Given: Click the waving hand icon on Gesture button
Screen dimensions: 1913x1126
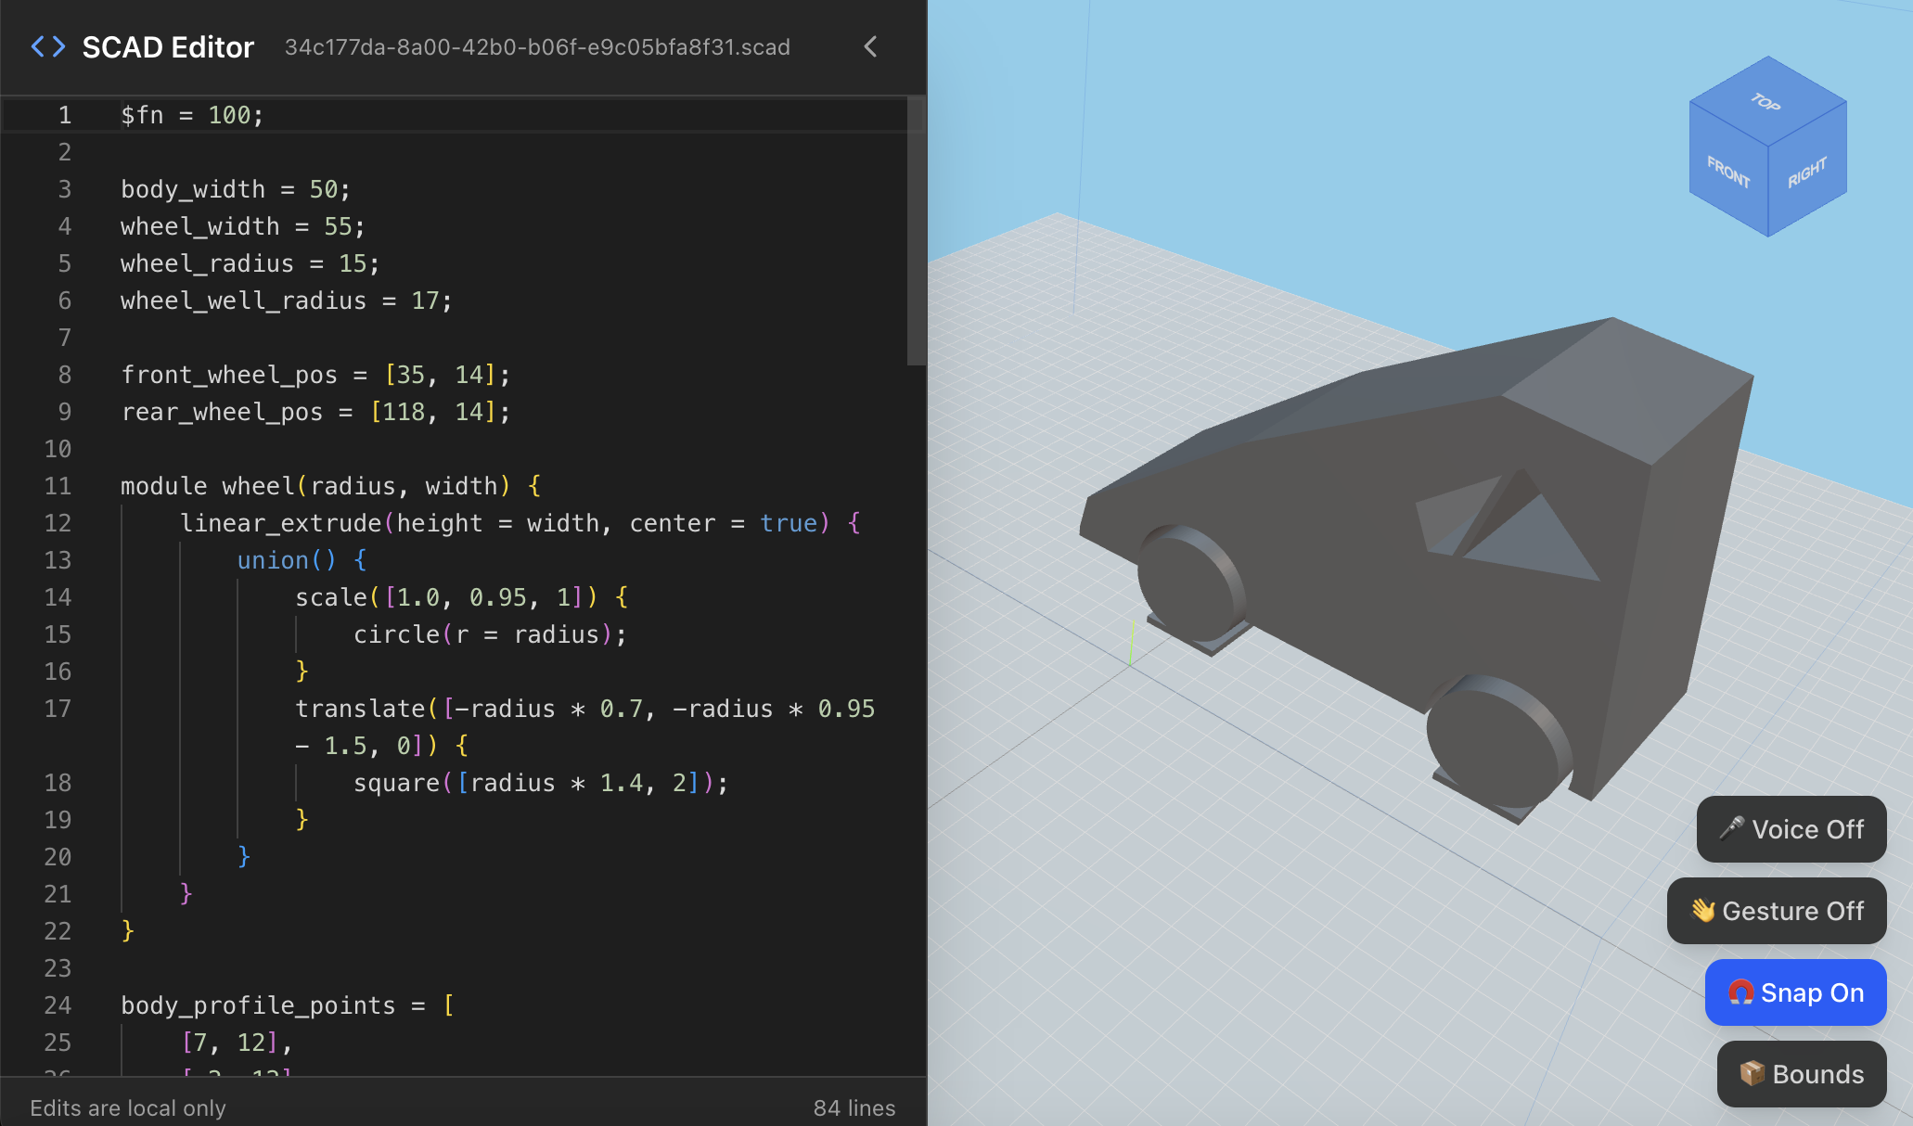Looking at the screenshot, I should (1702, 910).
